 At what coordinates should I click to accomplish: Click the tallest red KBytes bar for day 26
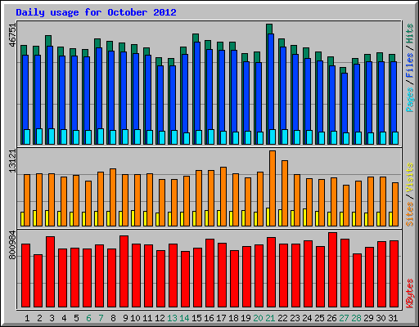(x=332, y=270)
